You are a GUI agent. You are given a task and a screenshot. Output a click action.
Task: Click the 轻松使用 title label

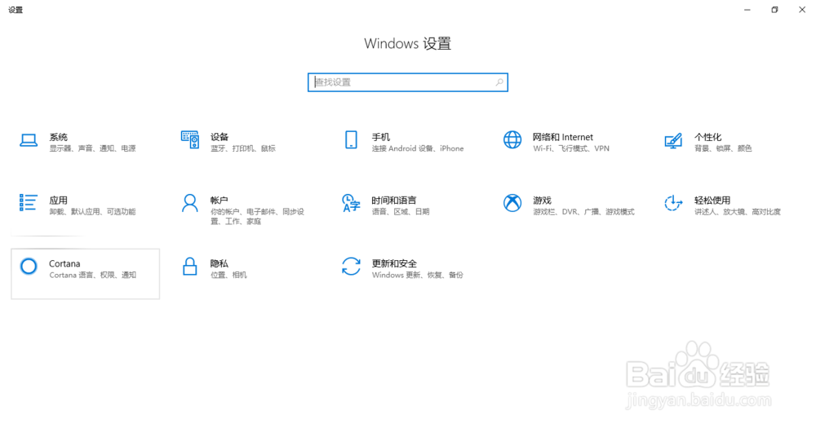pos(712,201)
